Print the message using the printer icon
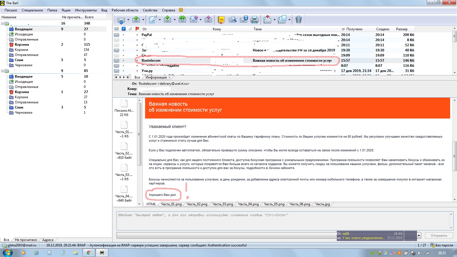The image size is (457, 257). point(254,20)
